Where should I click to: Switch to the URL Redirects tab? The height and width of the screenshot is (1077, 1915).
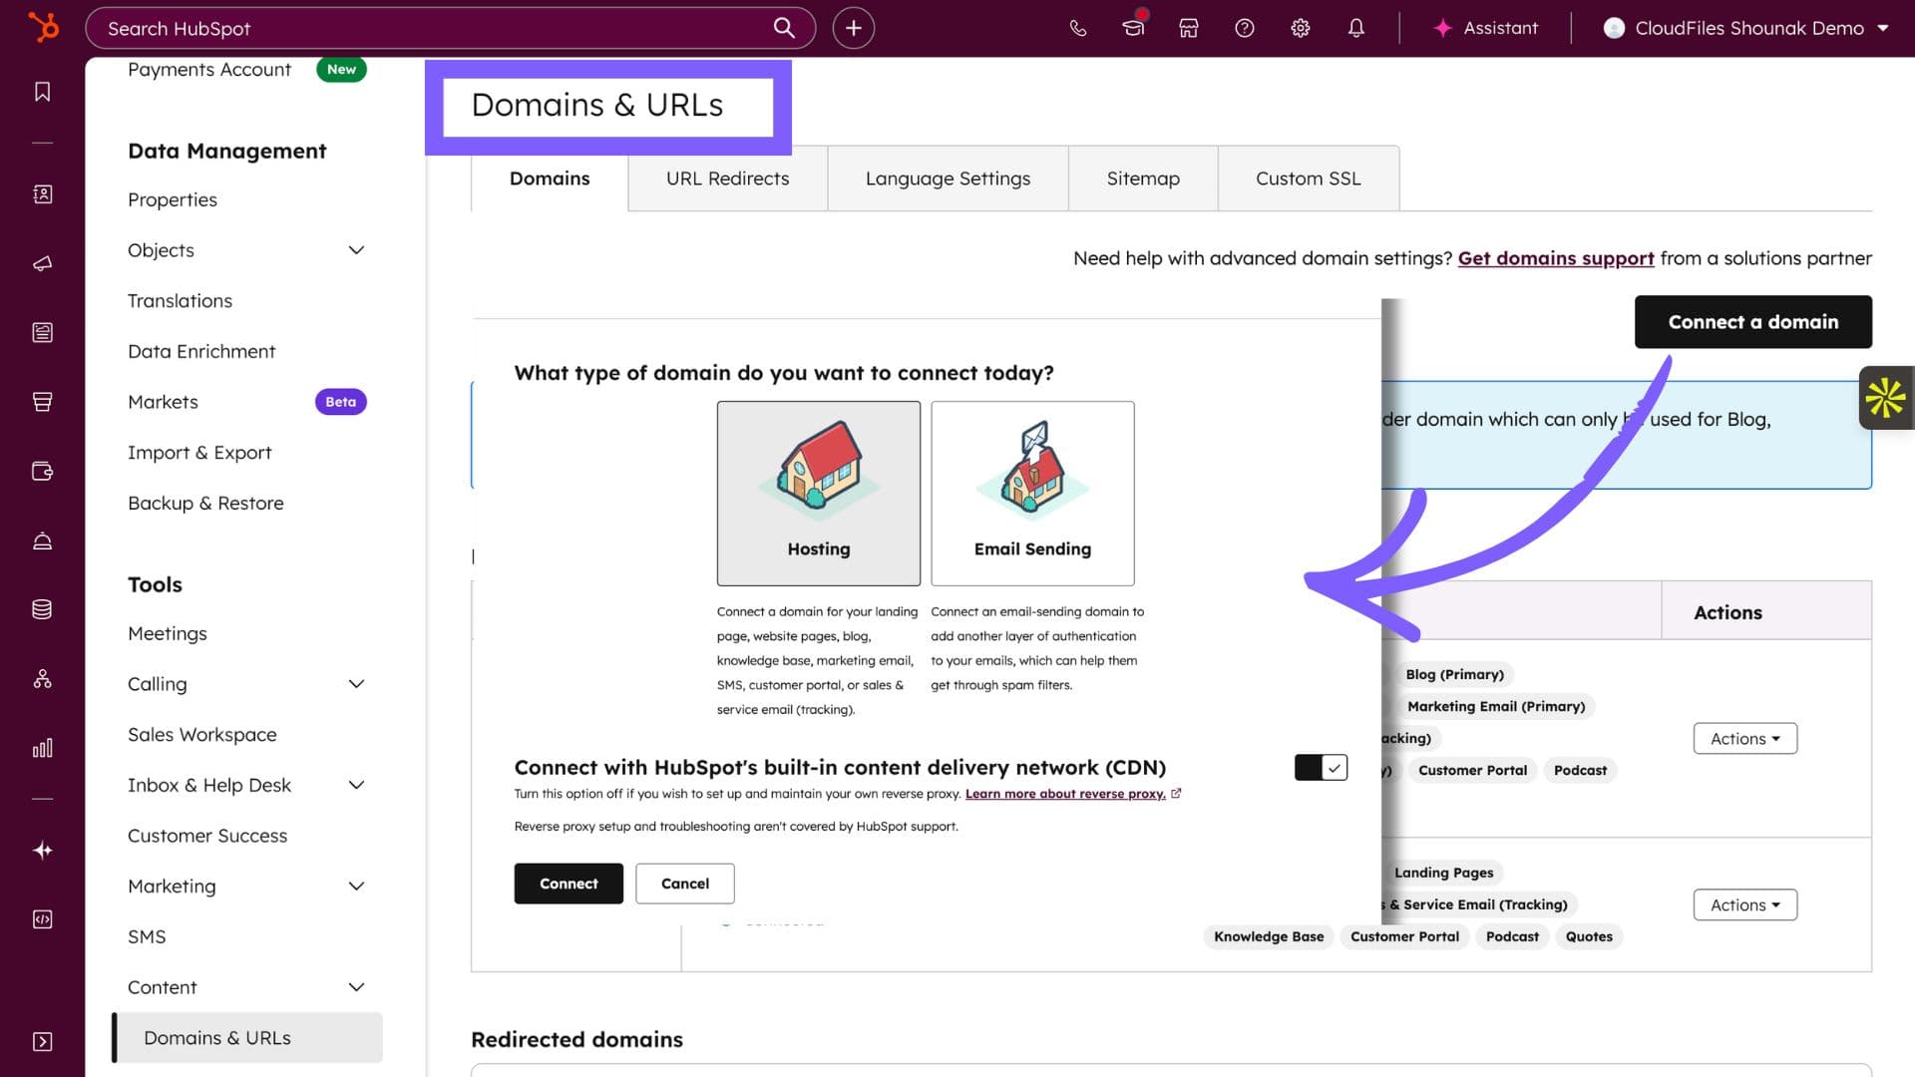click(x=727, y=179)
